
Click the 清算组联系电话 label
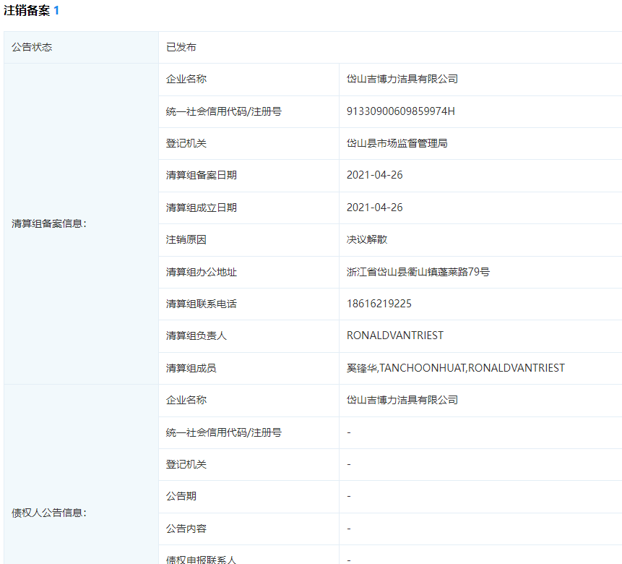tap(201, 304)
